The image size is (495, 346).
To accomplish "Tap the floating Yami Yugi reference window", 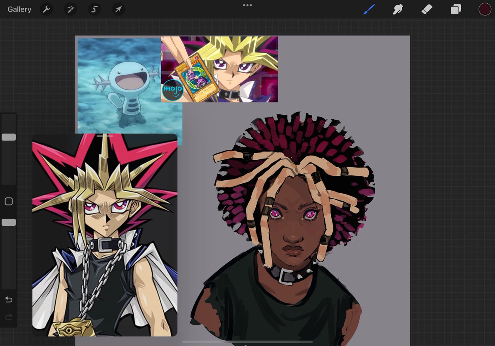I will (105, 235).
